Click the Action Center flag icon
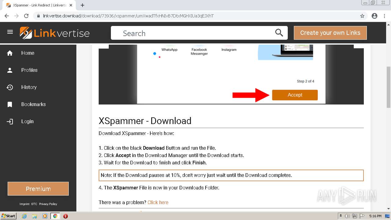 (x=362, y=216)
